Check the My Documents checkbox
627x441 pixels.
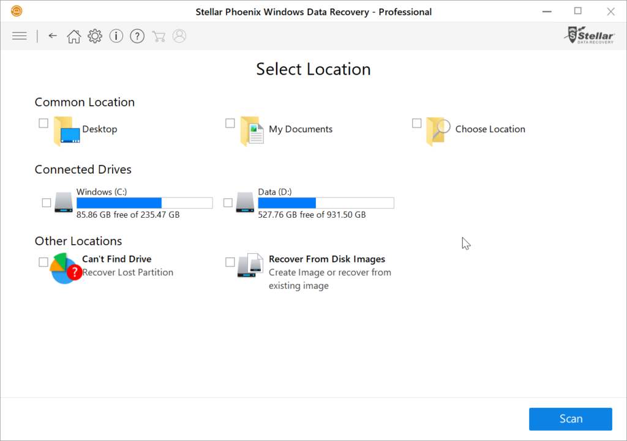(x=230, y=123)
